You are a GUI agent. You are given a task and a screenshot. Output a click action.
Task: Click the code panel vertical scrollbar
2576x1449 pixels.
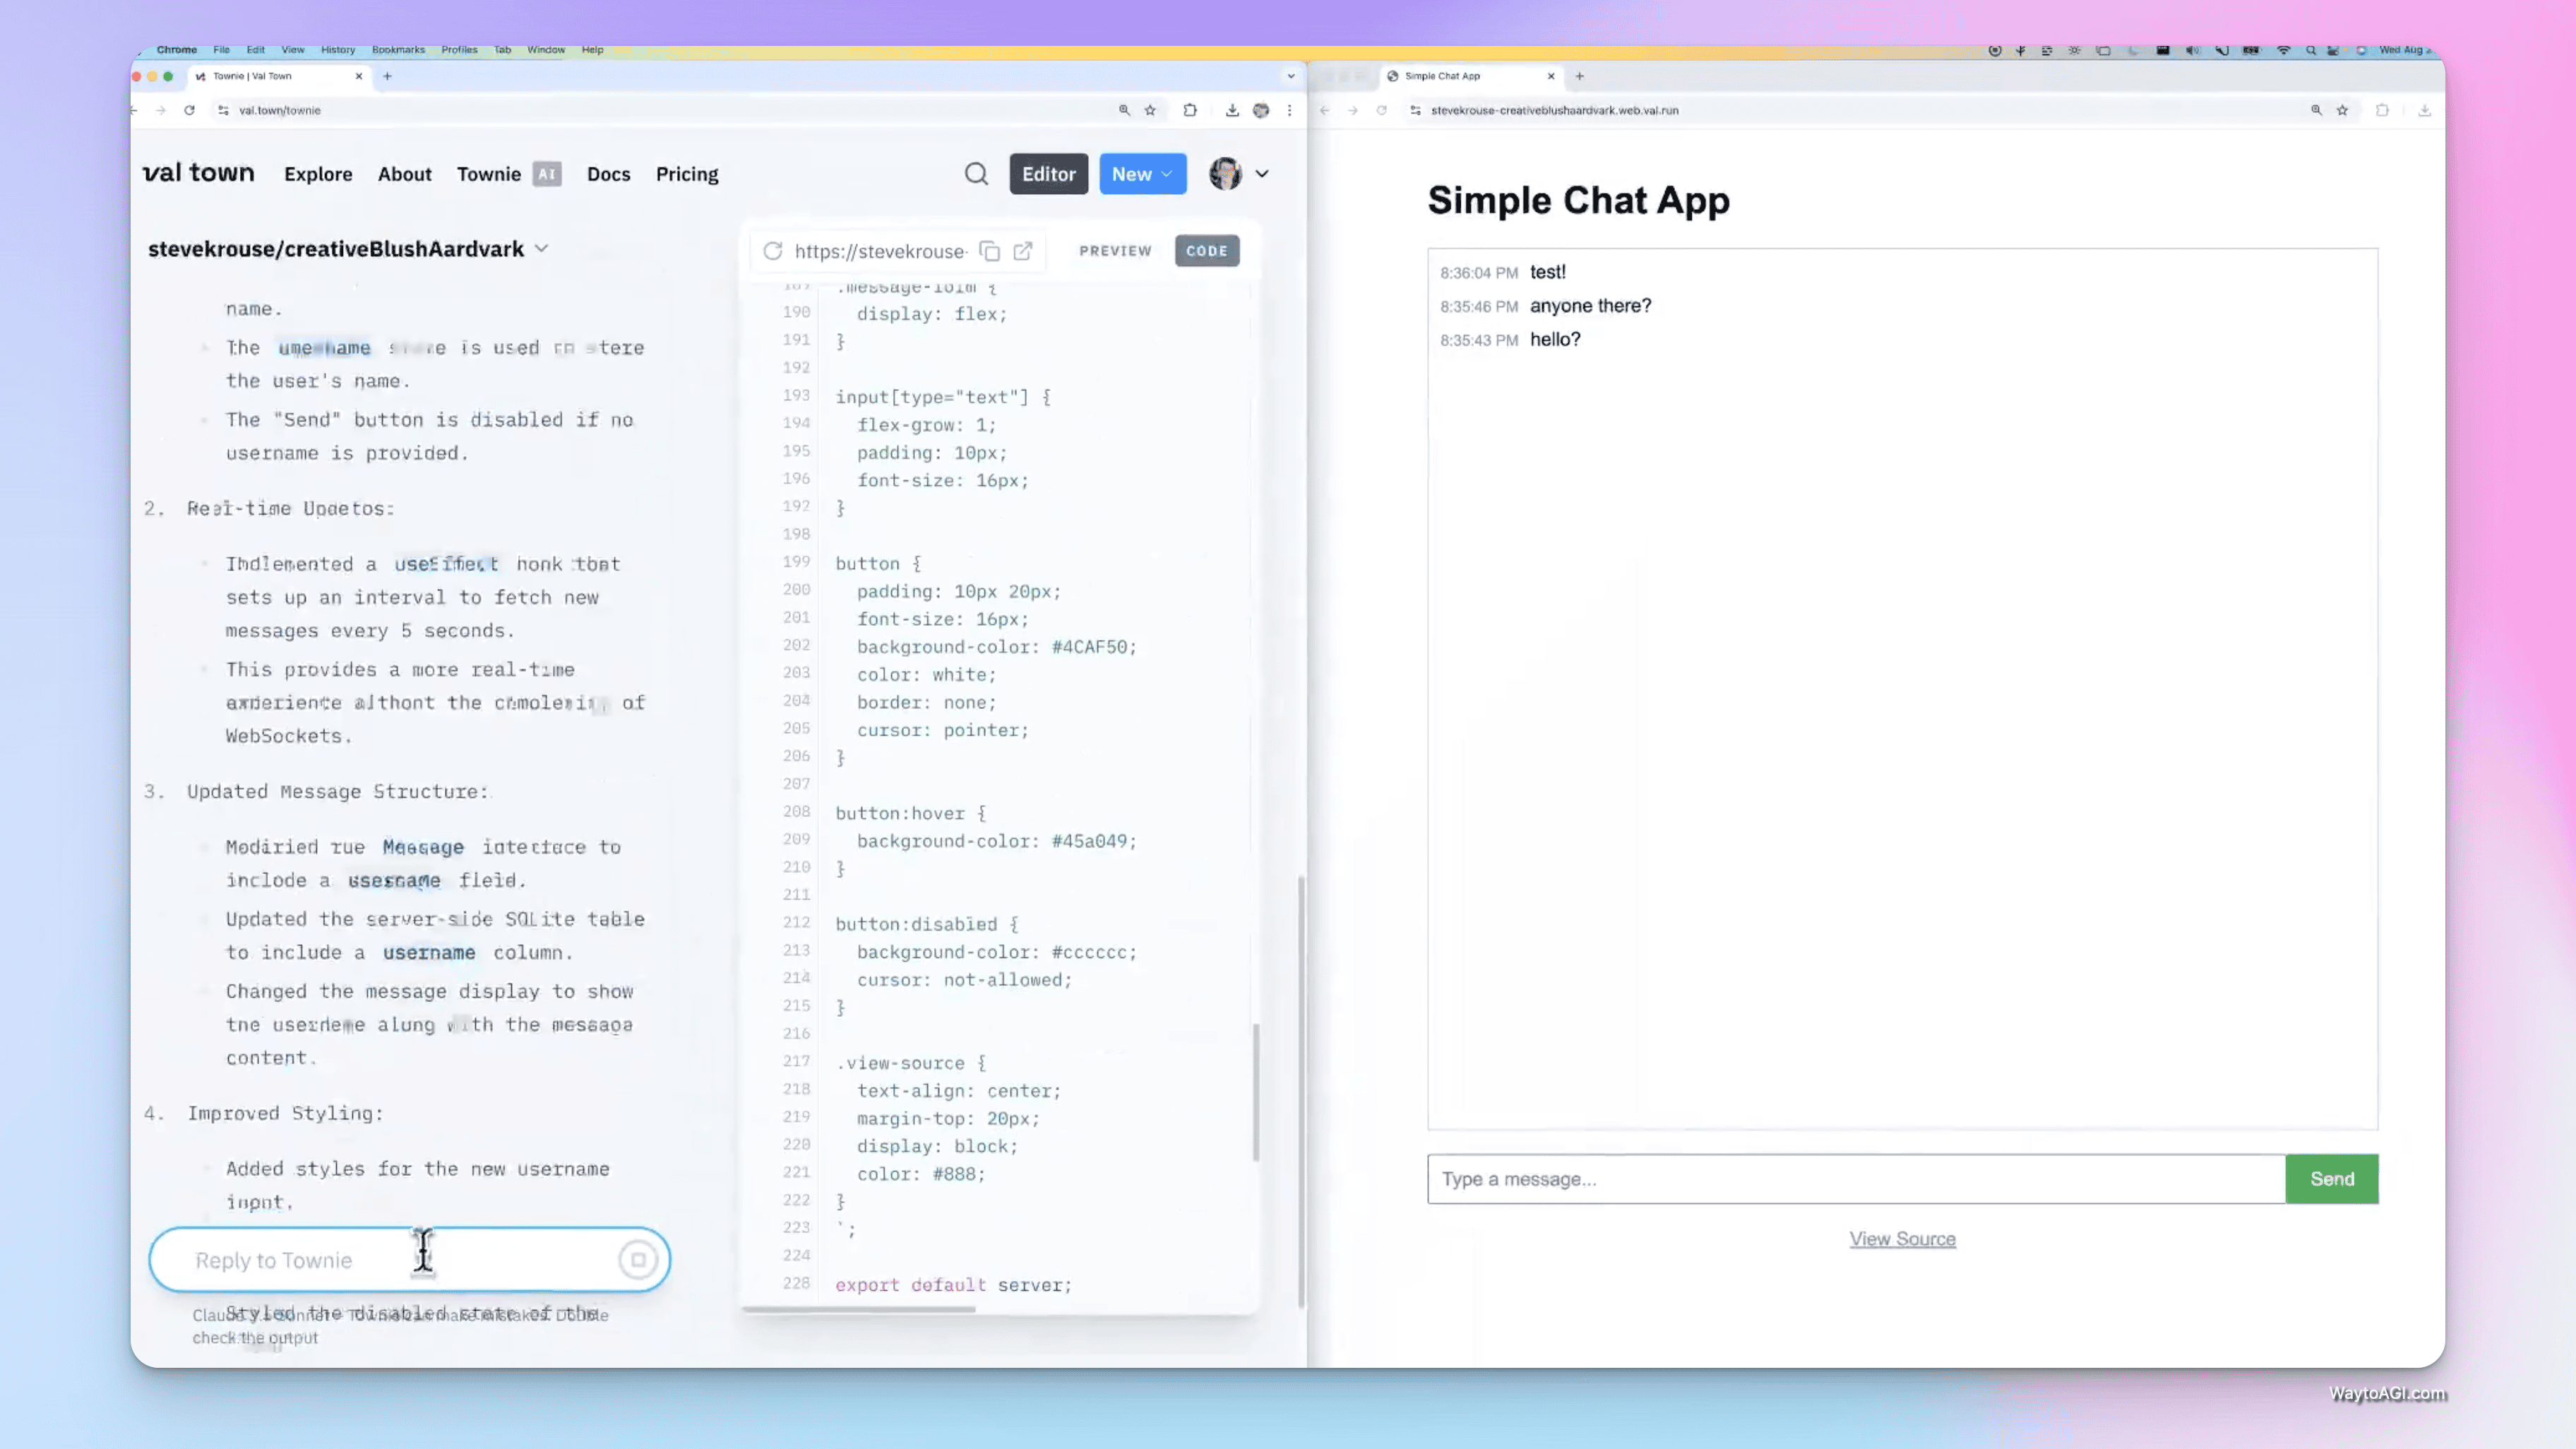(x=1256, y=1092)
